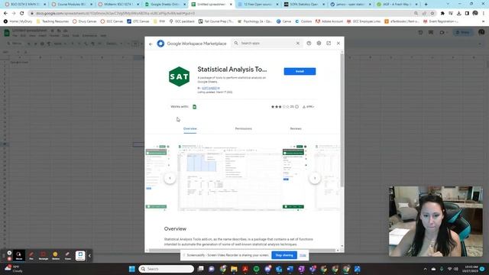489x275 pixels.
Task: Open the OTC Canvas bookmark
Action: [138, 21]
